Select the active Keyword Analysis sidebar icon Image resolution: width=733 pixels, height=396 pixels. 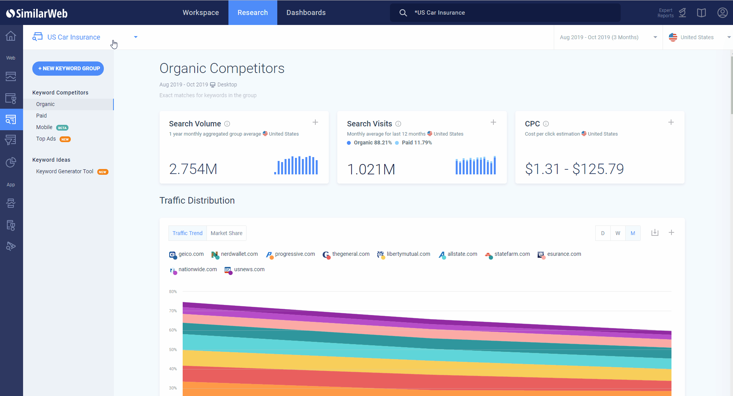tap(11, 119)
